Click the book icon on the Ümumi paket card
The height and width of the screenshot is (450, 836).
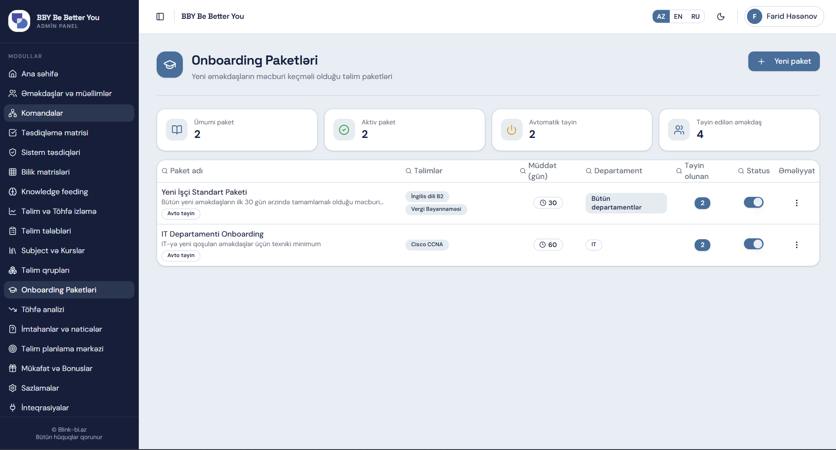tap(177, 130)
